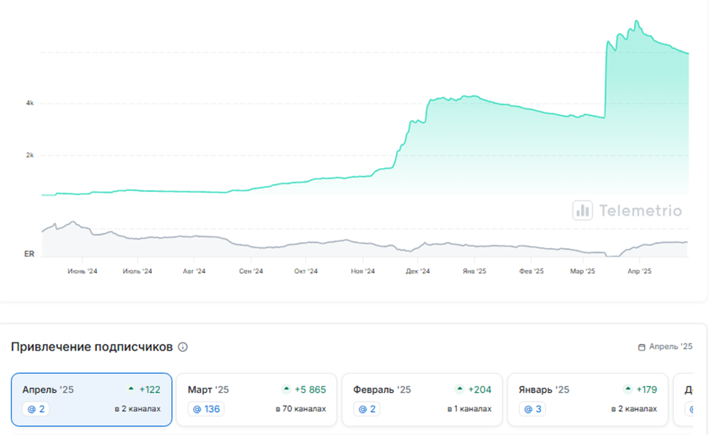
Task: Select the Февраль '25 month card
Action: pyautogui.click(x=422, y=399)
